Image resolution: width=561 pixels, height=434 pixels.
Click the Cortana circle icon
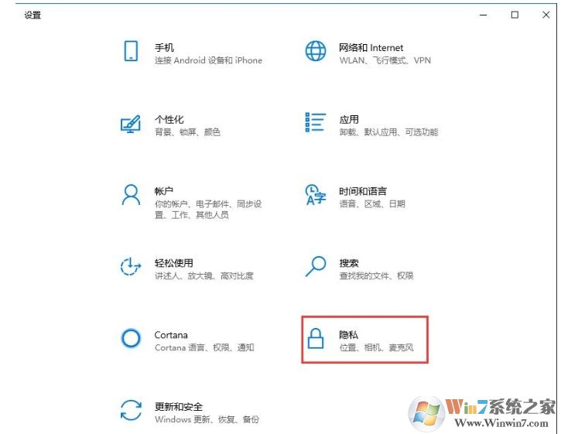coord(131,338)
